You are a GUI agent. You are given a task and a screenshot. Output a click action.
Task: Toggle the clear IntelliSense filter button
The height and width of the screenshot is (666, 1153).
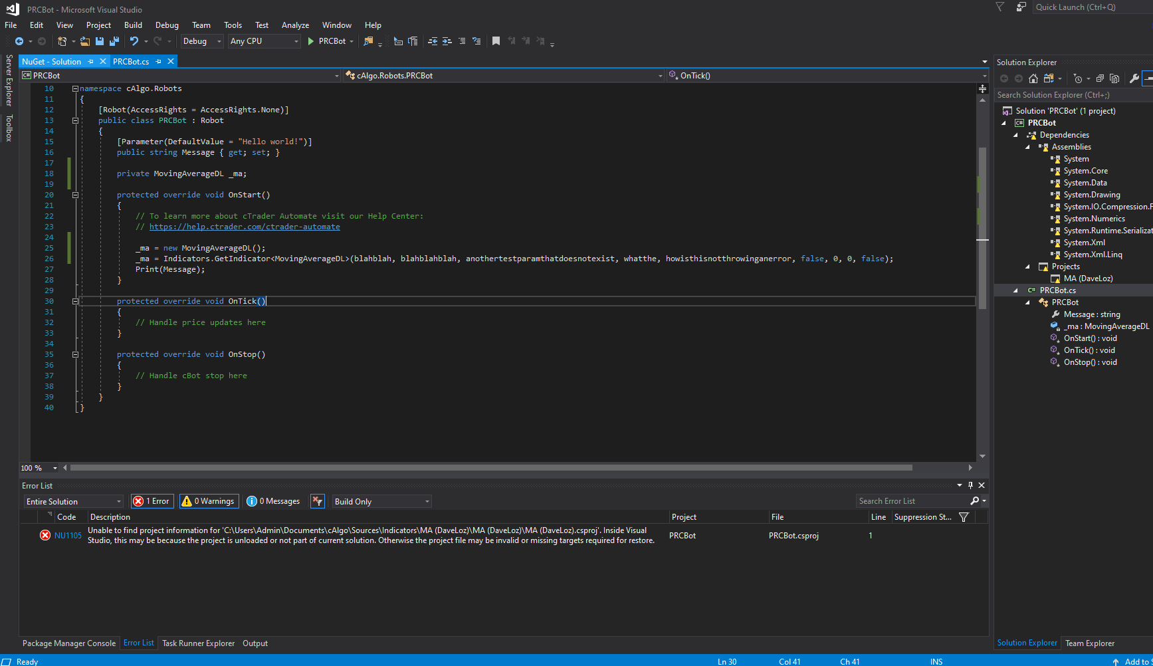tap(318, 501)
